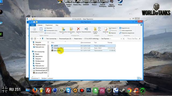The height and width of the screenshot is (96, 172).
Task: Open Bandicam red record dock icon
Action: pos(82,90)
